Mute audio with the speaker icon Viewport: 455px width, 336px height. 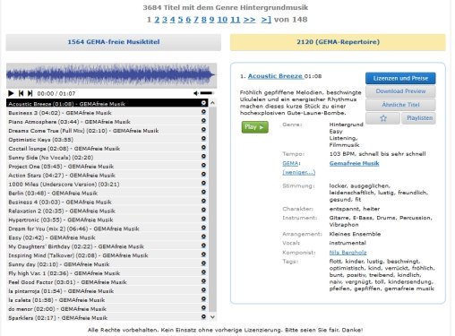pyautogui.click(x=196, y=93)
